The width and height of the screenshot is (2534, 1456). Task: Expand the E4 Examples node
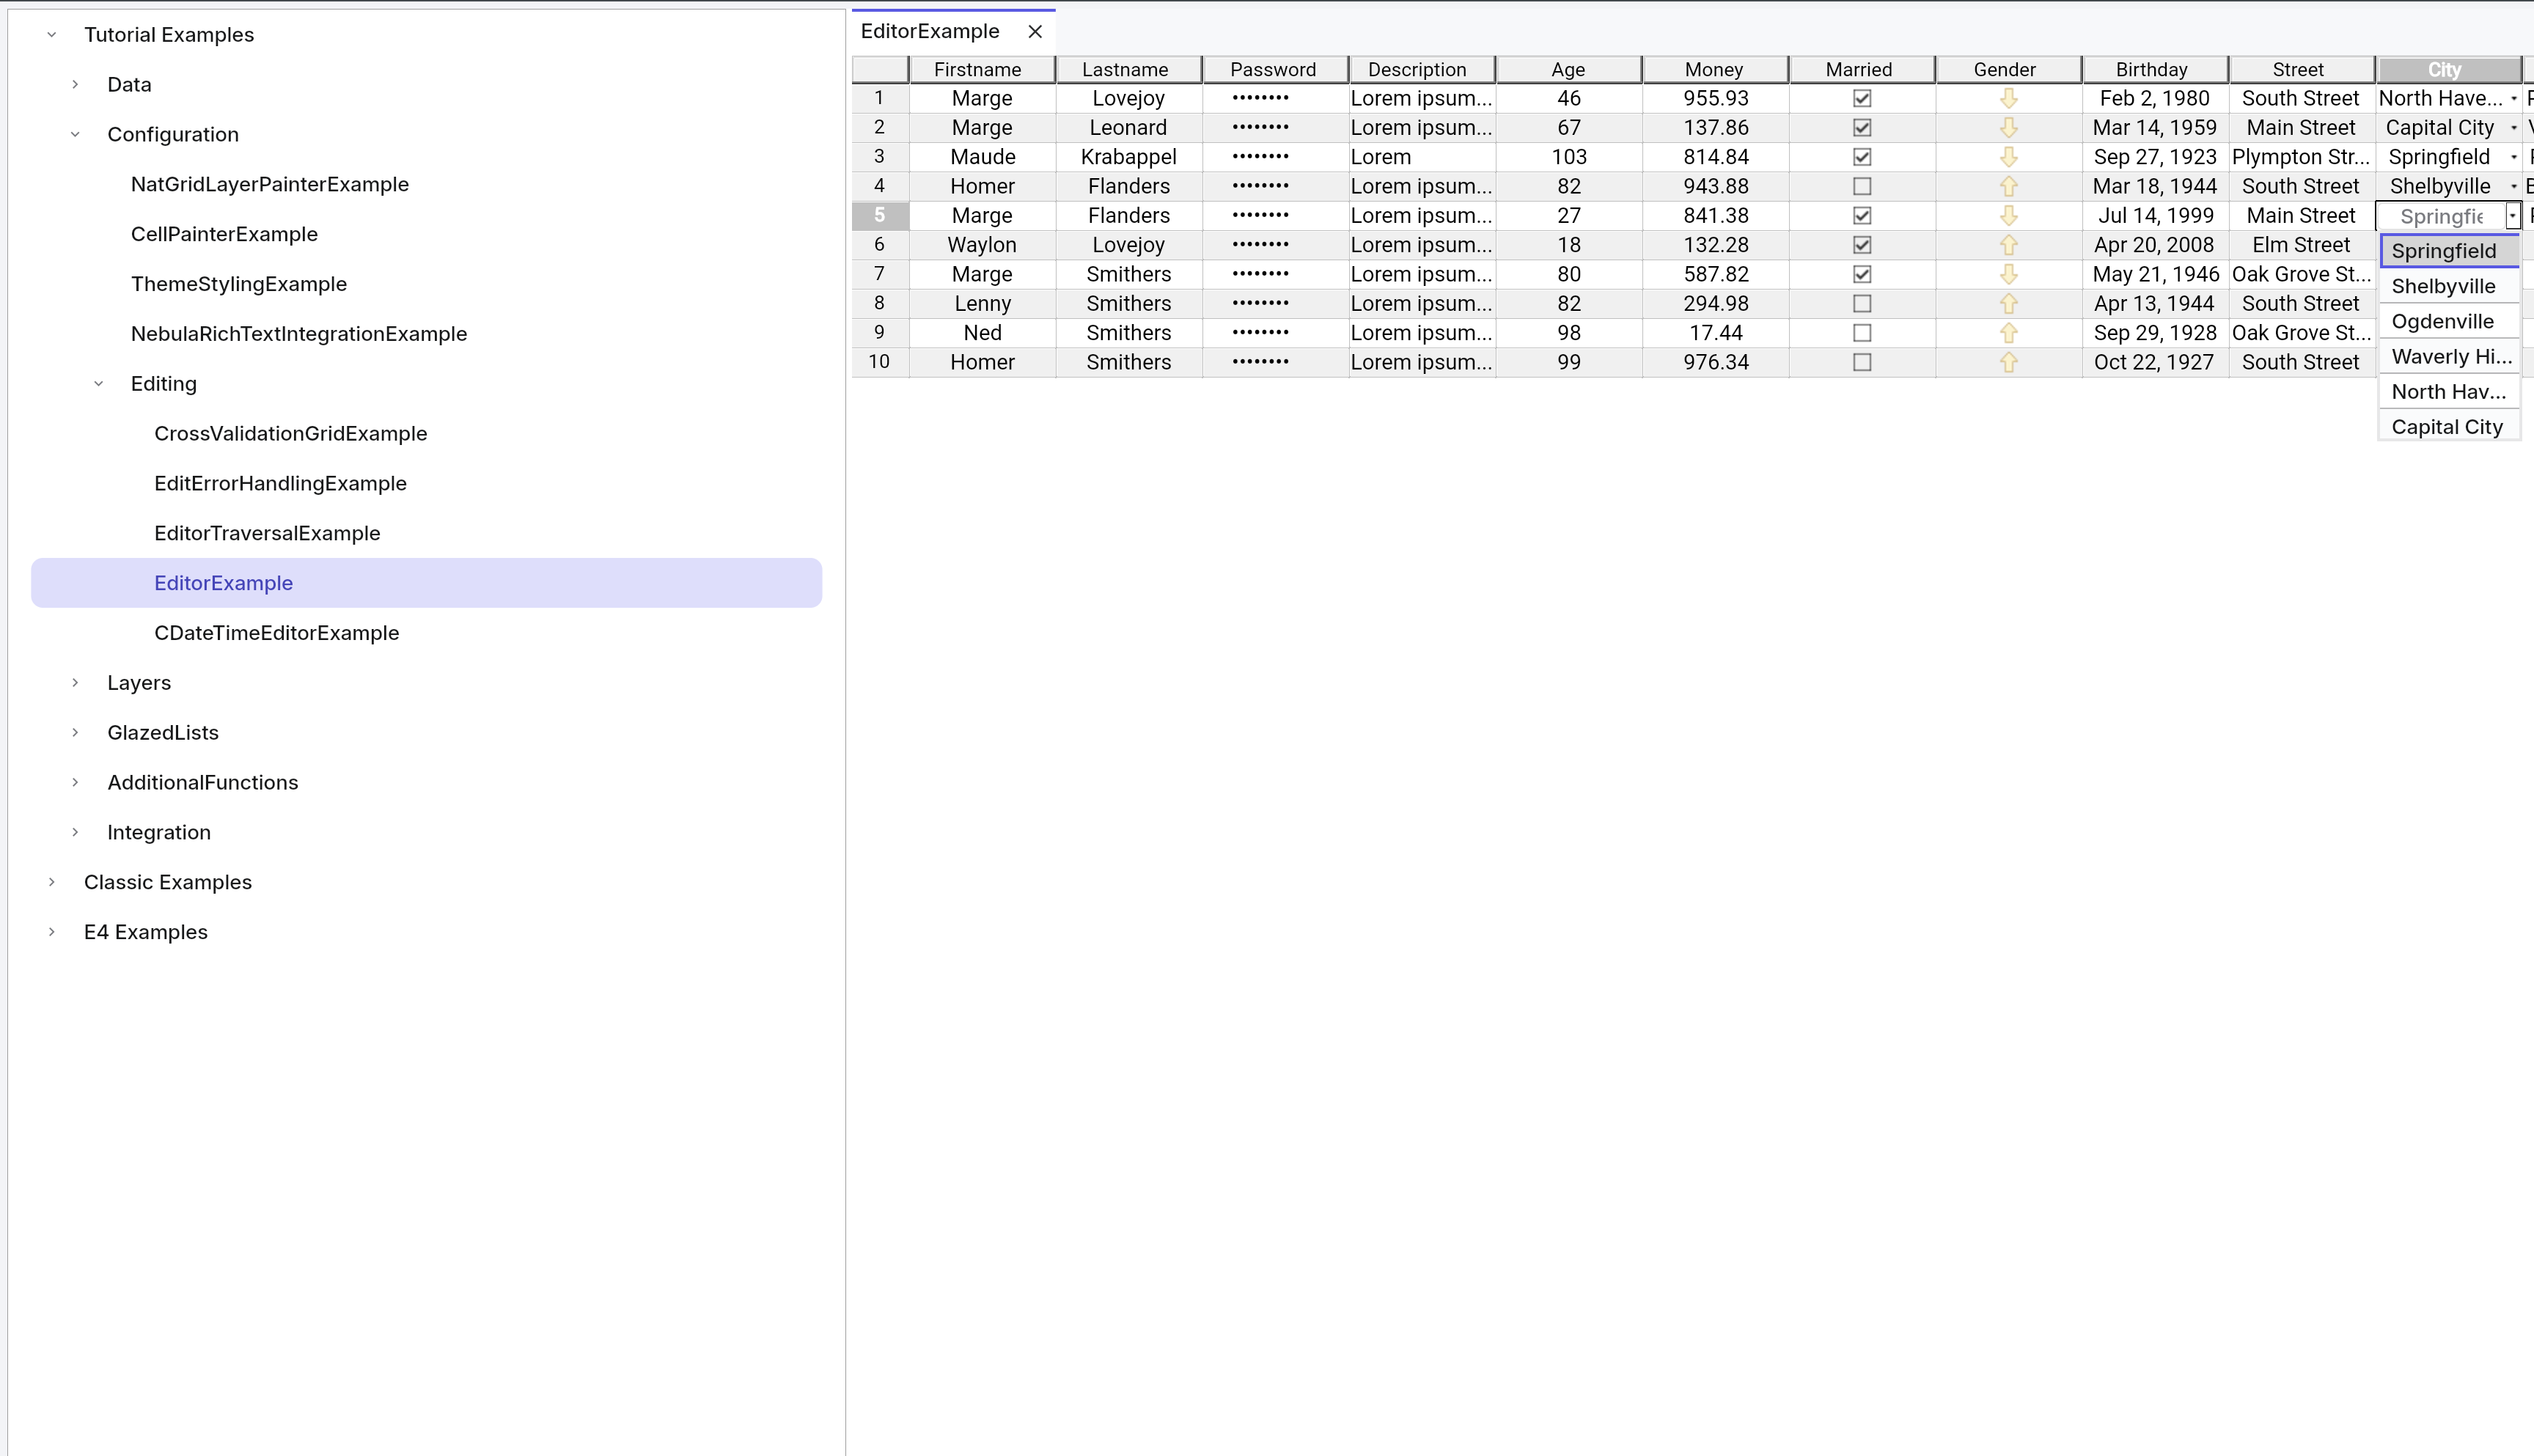[52, 931]
